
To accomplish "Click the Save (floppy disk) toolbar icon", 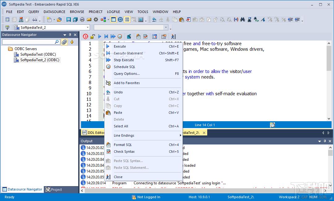I will point(68,19).
